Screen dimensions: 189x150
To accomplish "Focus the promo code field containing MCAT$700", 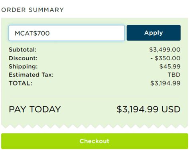I will click(67, 33).
